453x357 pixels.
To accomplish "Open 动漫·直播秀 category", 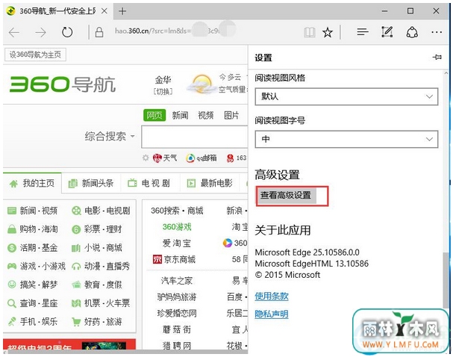I will [x=101, y=266].
